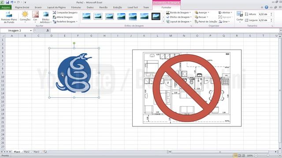The image size is (282, 158).
Task: Click the zoom out minus button
Action: [x=256, y=155]
